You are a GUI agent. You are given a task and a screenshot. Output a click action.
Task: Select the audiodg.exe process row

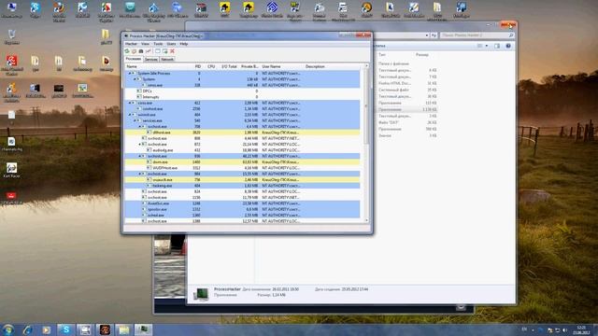point(242,150)
